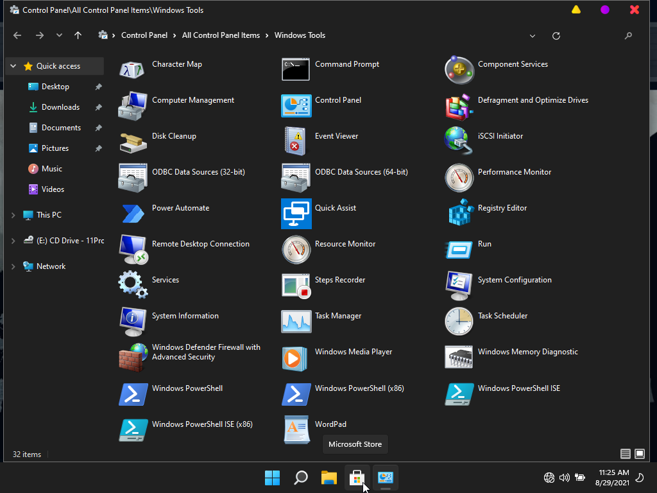Open Performance Monitor icon
Screen dimensions: 657x493
(x=459, y=178)
